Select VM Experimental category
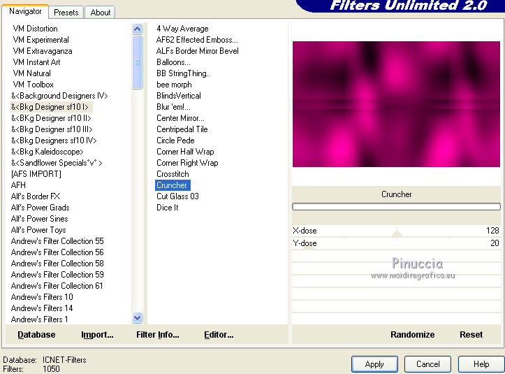 point(41,40)
